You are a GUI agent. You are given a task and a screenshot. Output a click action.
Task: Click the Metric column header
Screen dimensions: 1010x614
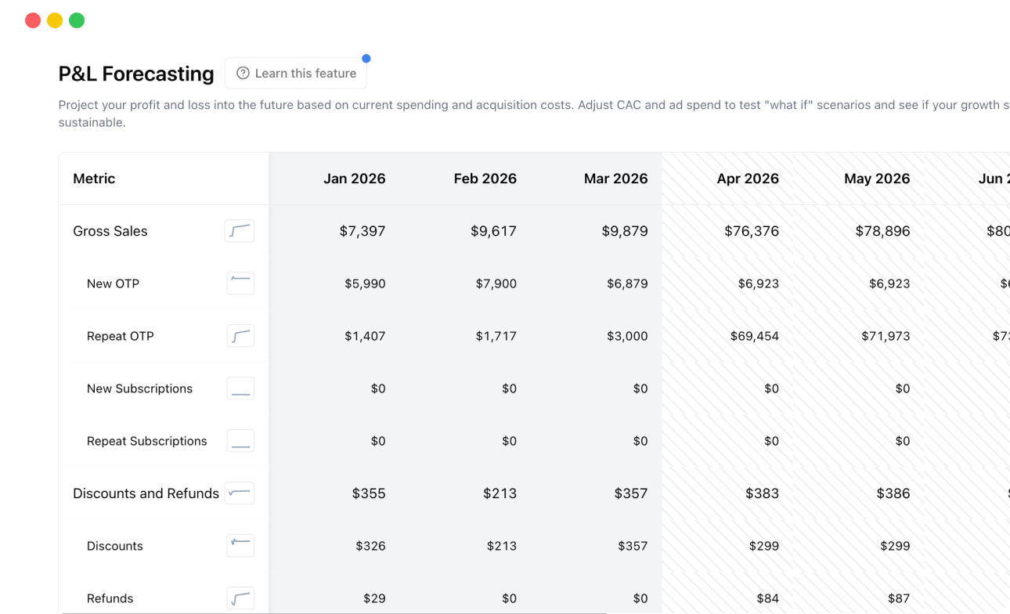click(94, 179)
